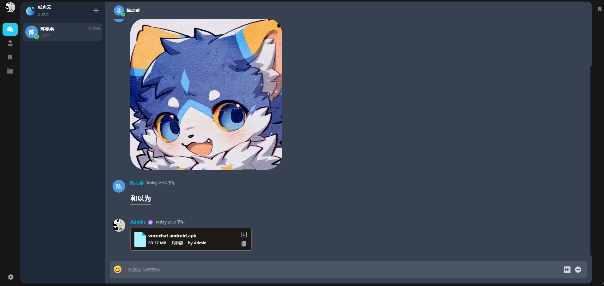Click Admin sender name
The height and width of the screenshot is (286, 604).
pos(138,222)
